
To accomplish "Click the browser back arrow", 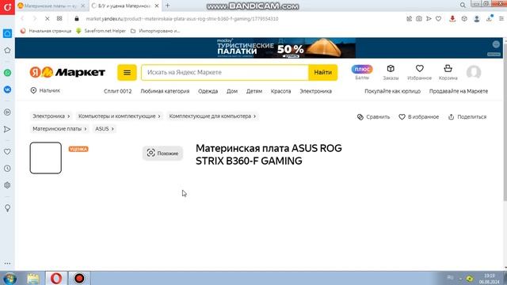I will (x=23, y=19).
